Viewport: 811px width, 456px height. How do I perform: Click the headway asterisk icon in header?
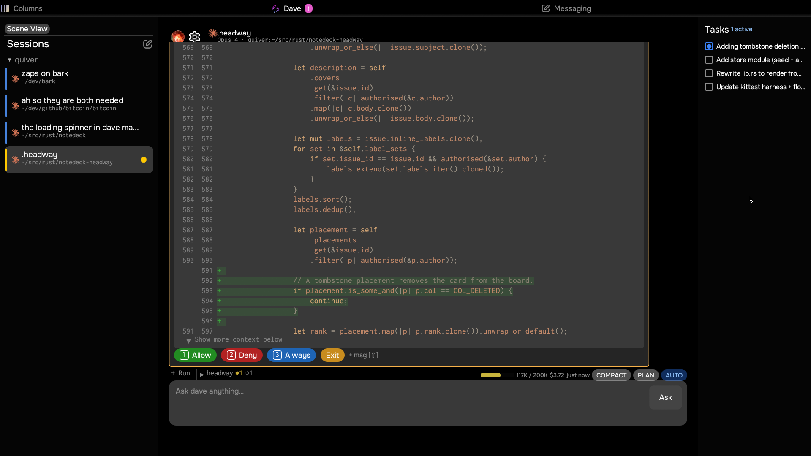click(x=213, y=33)
